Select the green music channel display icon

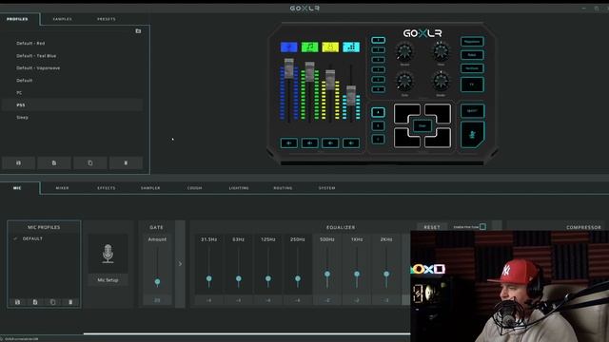tap(309, 47)
